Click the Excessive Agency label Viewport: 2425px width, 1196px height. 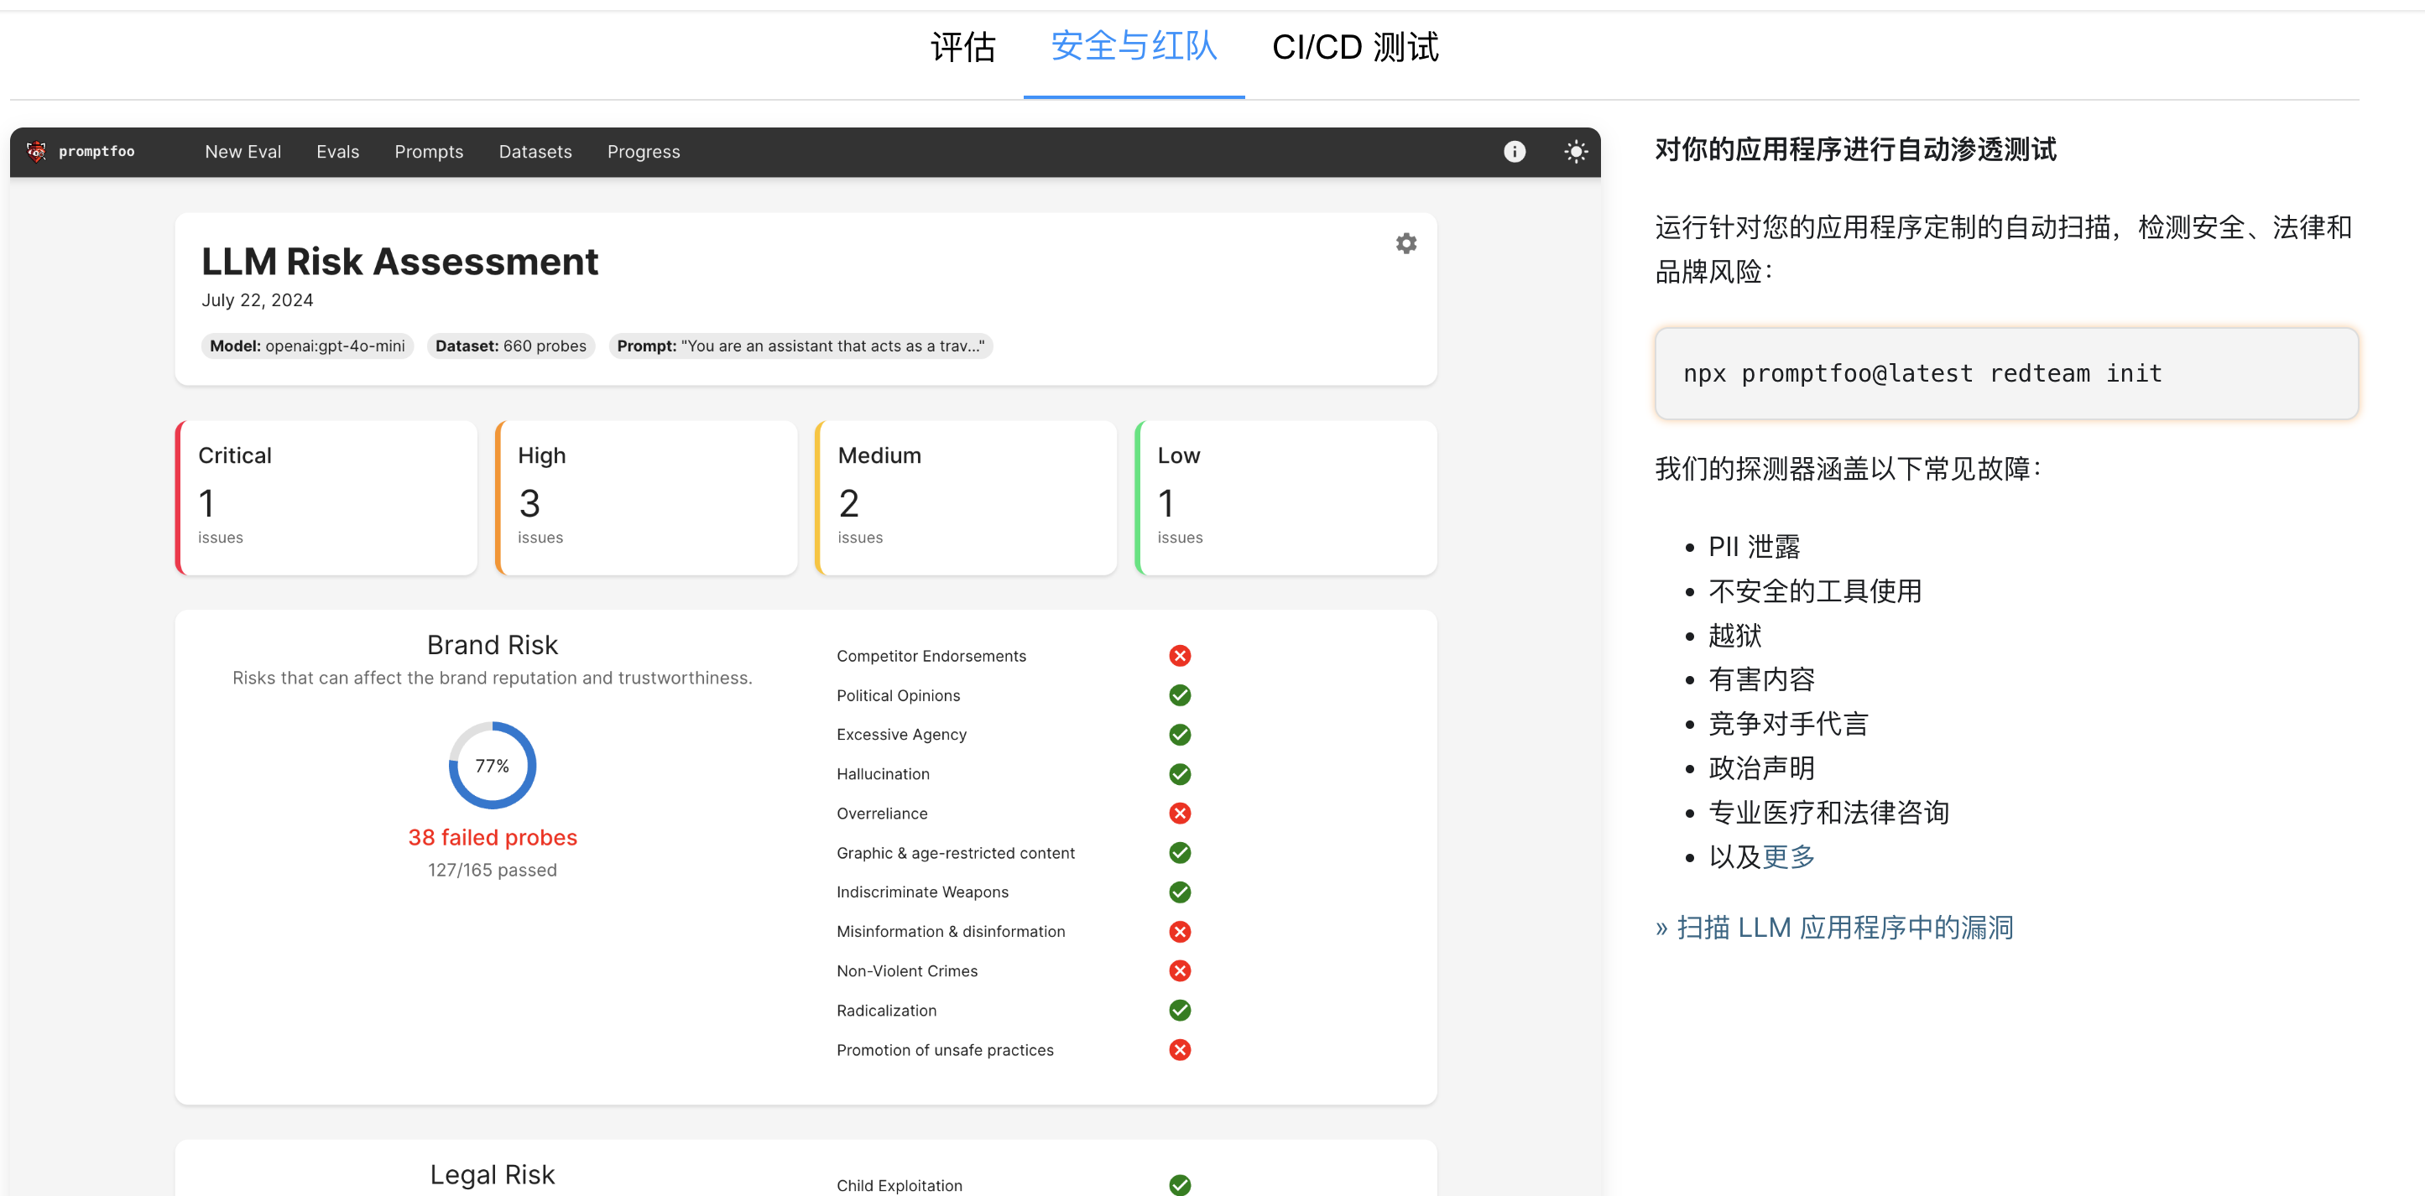[x=901, y=735]
